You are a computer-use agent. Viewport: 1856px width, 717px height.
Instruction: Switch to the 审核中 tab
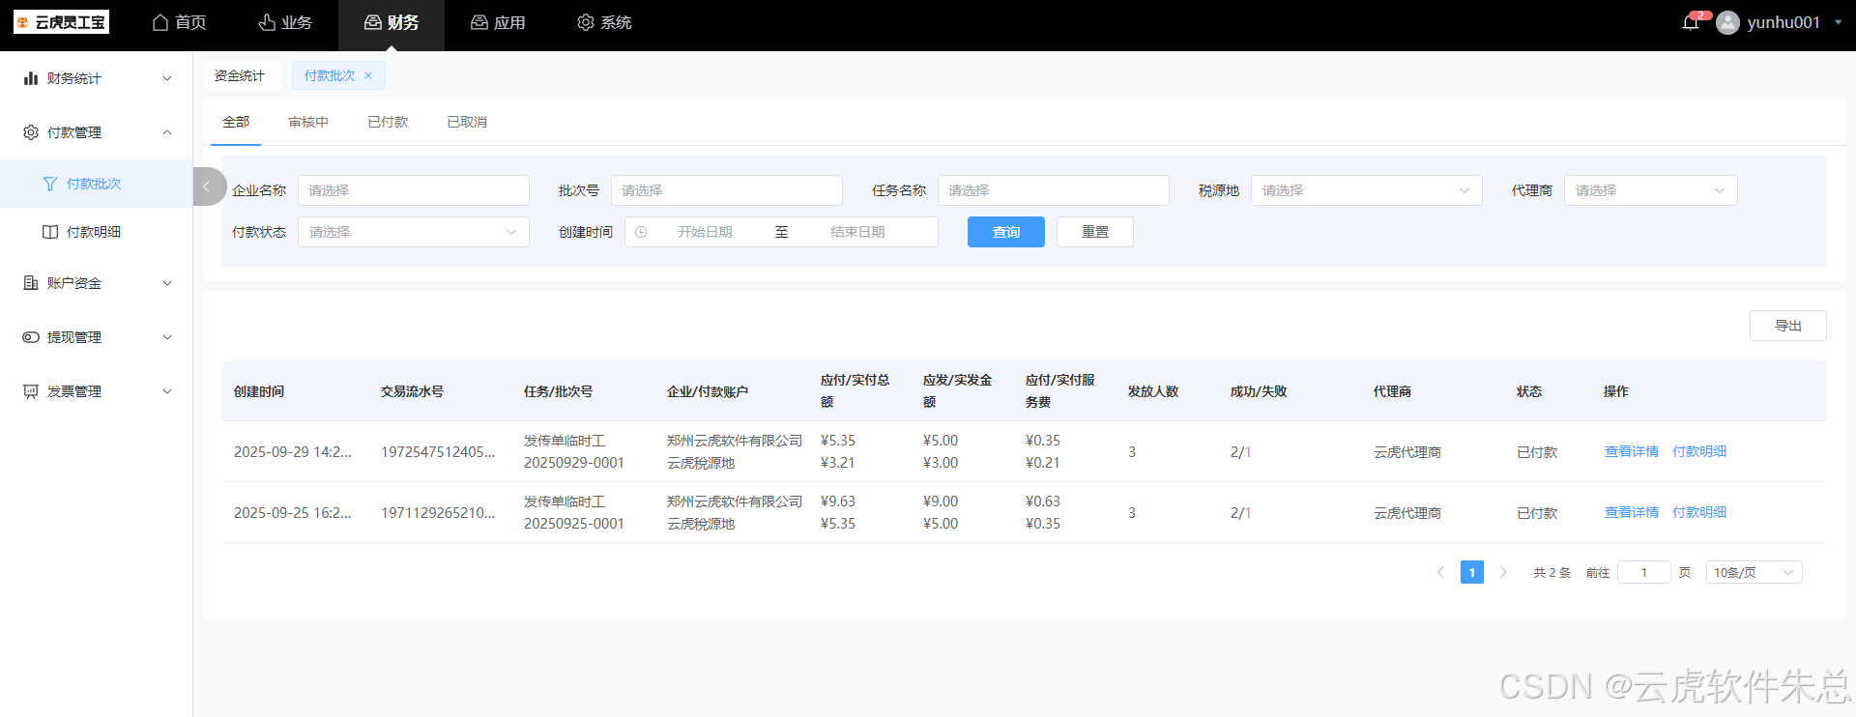click(x=308, y=122)
